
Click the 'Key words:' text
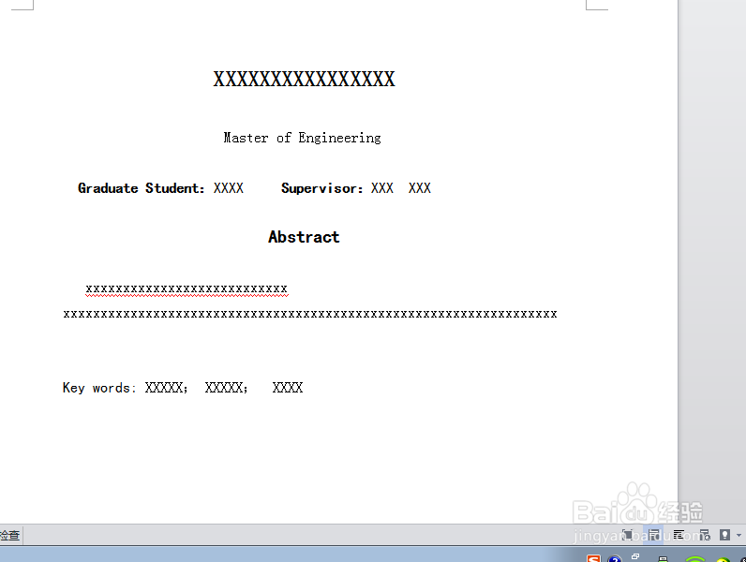pos(99,388)
